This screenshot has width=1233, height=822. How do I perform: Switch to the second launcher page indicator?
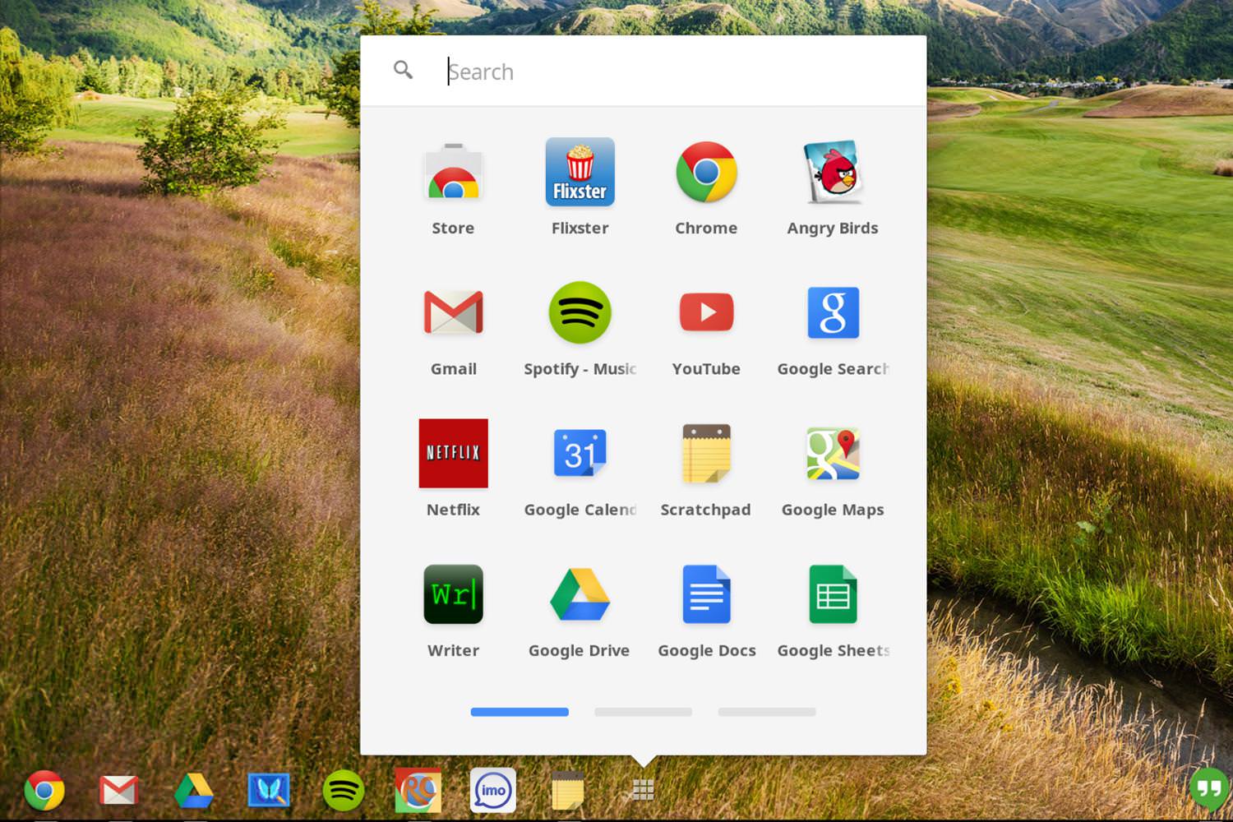coord(642,712)
